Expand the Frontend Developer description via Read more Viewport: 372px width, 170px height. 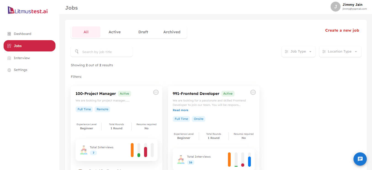click(180, 110)
